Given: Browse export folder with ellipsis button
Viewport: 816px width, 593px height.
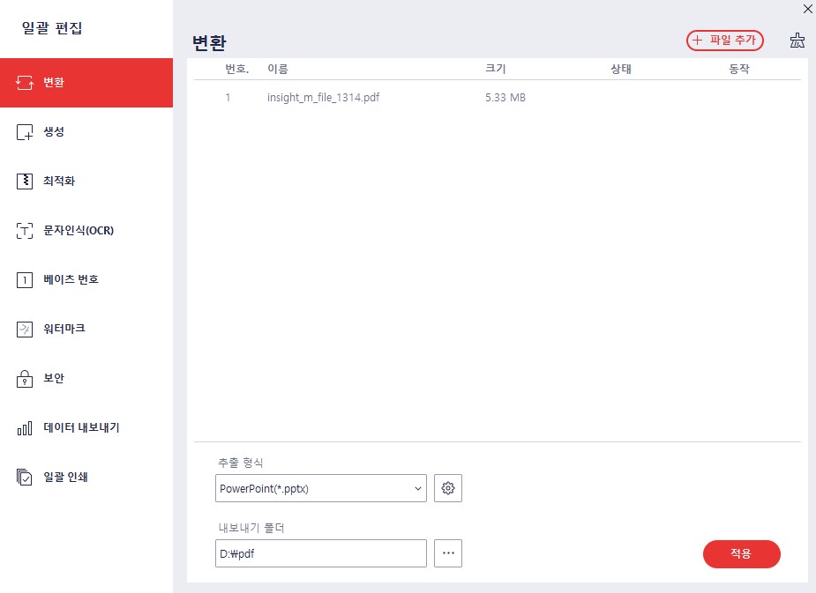Looking at the screenshot, I should pos(448,553).
